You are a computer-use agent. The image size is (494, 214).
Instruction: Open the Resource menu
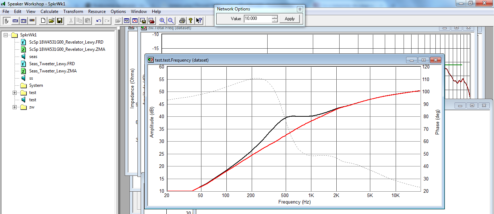pos(97,12)
